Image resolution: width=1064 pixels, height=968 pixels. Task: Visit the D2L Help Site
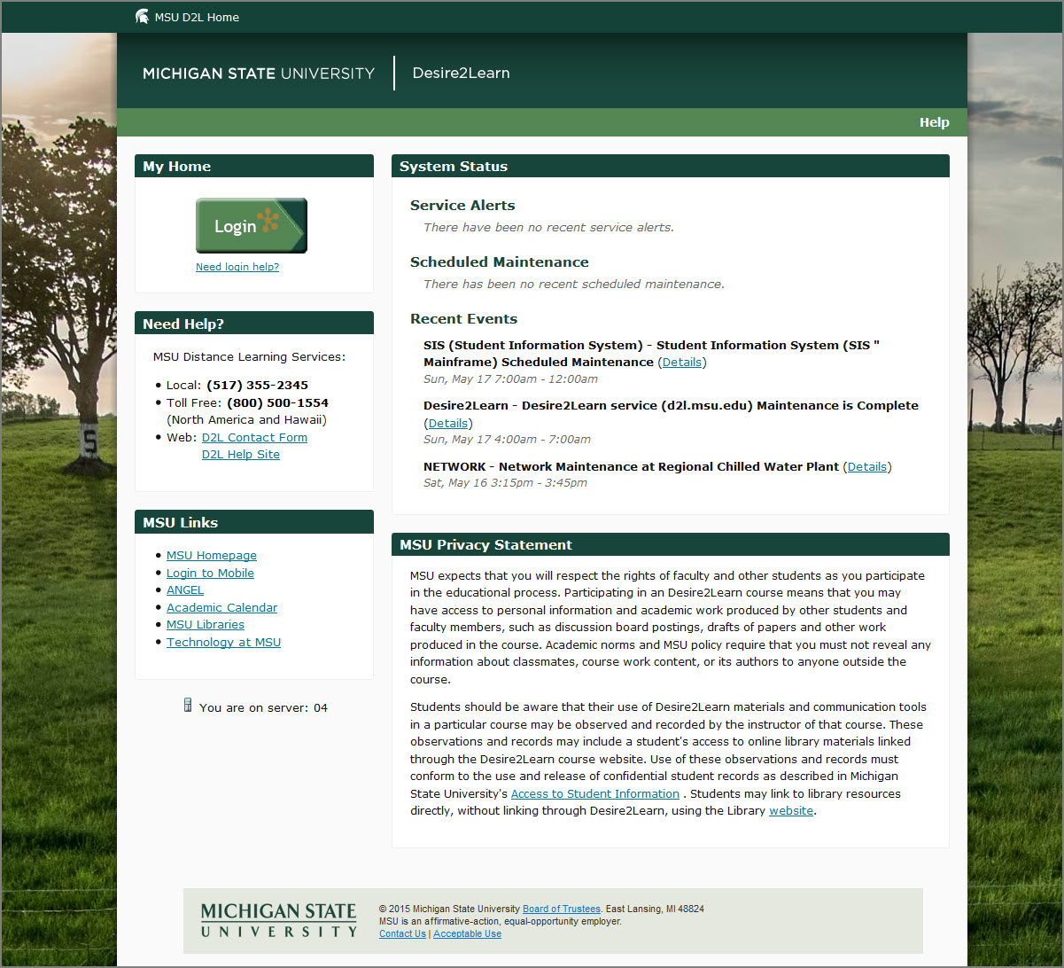pyautogui.click(x=240, y=454)
